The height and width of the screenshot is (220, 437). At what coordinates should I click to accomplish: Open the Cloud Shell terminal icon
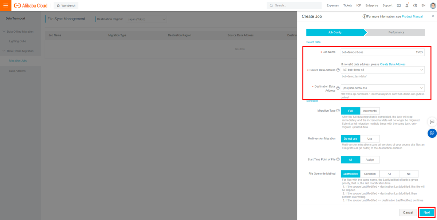(x=399, y=5)
